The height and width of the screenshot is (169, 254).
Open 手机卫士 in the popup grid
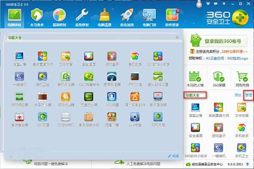pos(43,79)
